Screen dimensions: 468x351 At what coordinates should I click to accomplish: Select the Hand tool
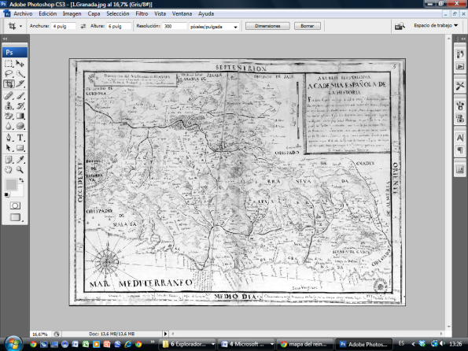(9, 170)
